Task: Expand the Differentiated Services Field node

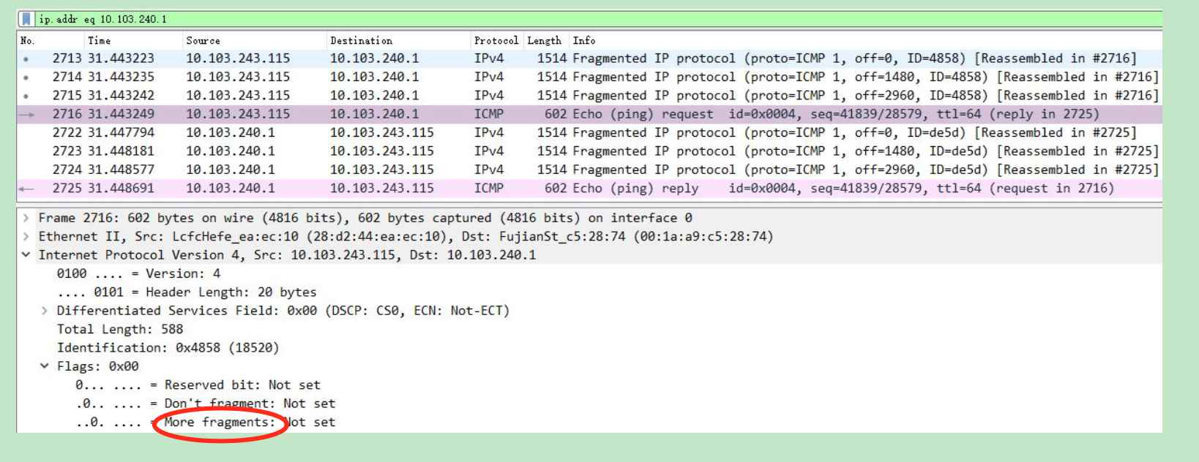Action: coord(45,311)
